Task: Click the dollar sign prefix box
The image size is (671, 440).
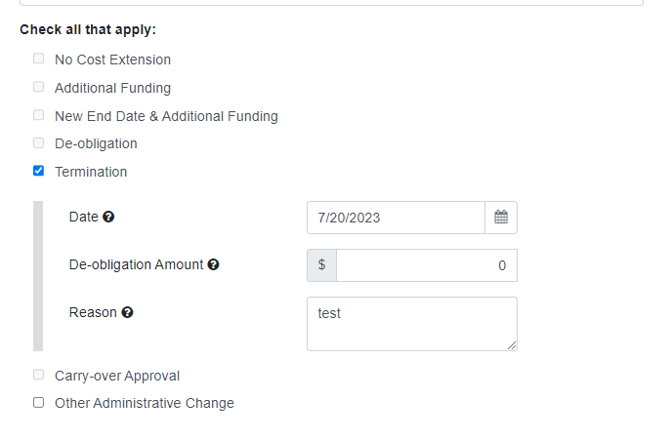Action: pyautogui.click(x=321, y=265)
